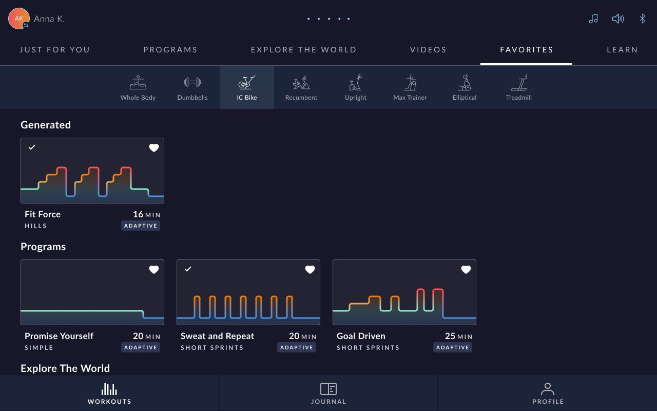The image size is (657, 411).
Task: Switch to Just For You tab
Action: click(55, 50)
